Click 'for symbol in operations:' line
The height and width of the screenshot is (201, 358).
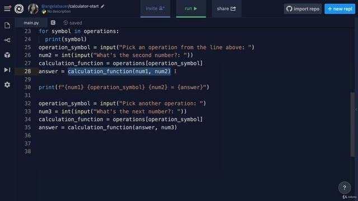79,31
